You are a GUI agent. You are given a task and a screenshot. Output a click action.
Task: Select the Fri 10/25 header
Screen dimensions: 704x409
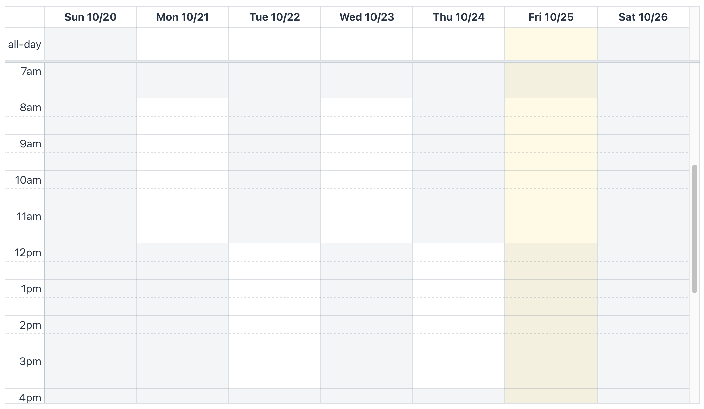click(x=551, y=17)
